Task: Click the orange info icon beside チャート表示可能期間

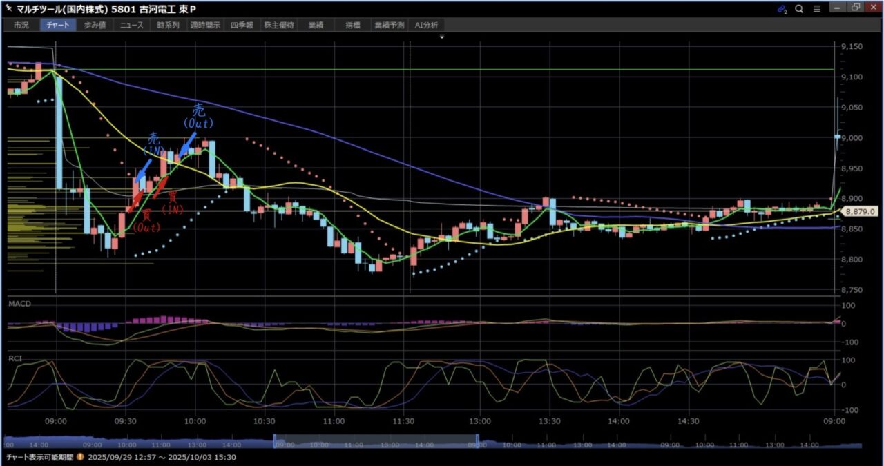Action: 80,458
